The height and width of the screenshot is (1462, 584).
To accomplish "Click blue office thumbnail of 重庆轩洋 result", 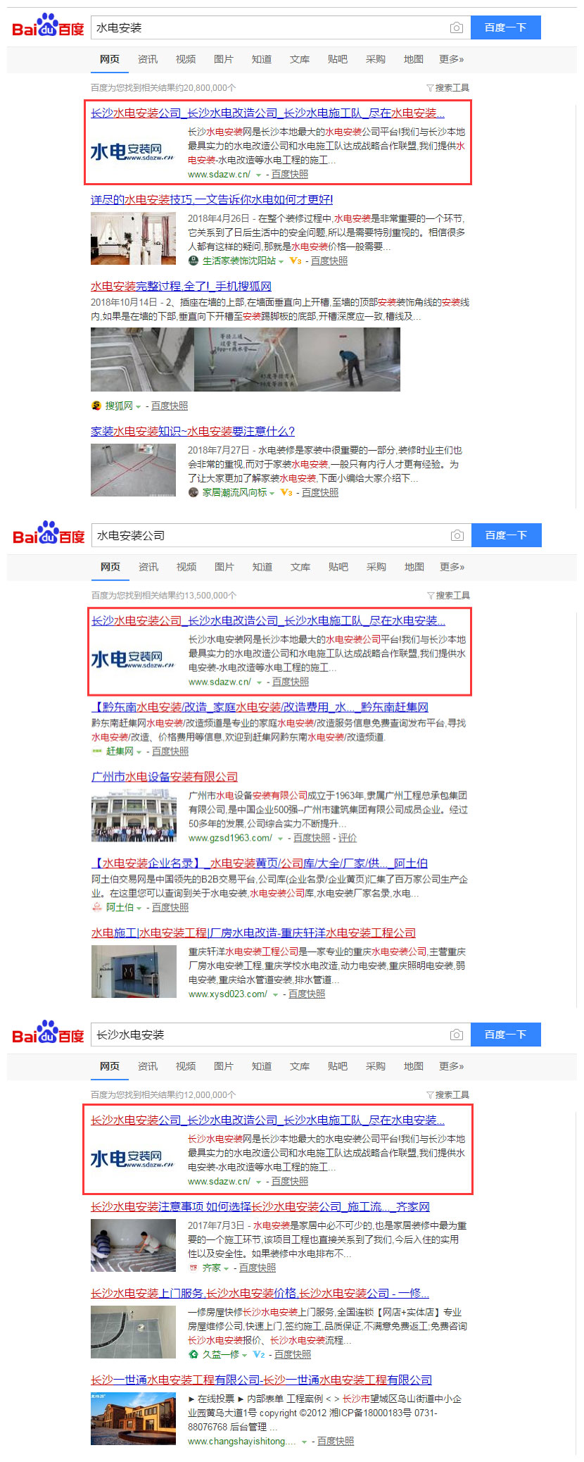I will click(134, 972).
